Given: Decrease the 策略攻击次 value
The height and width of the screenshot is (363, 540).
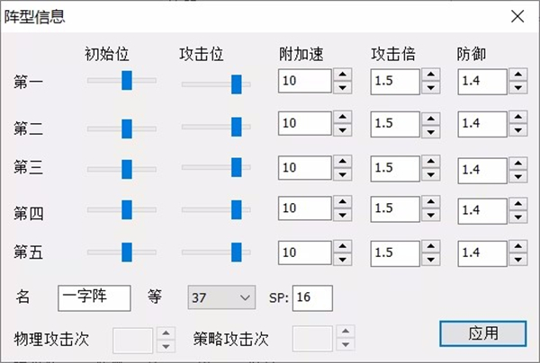Looking at the screenshot, I should tap(346, 344).
